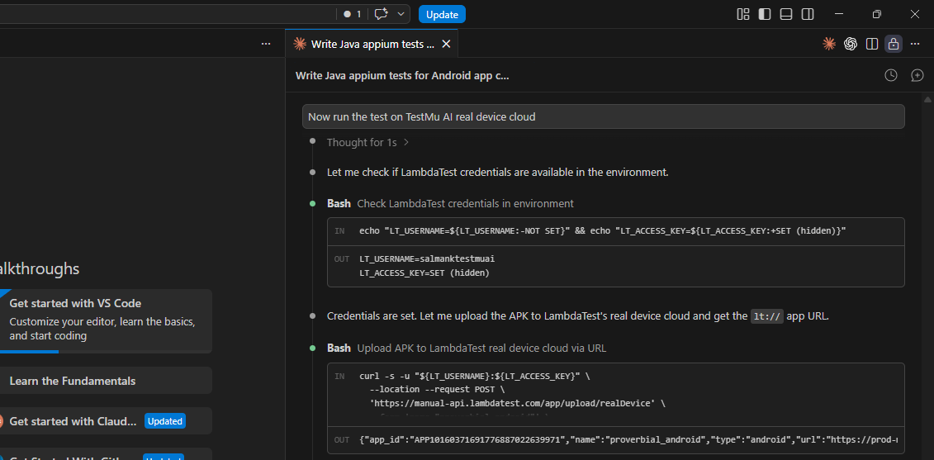Click the Now run the test message box
This screenshot has width=934, height=460.
(604, 116)
